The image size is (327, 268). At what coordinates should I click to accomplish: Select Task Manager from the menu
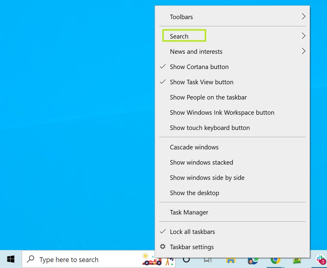click(x=189, y=212)
